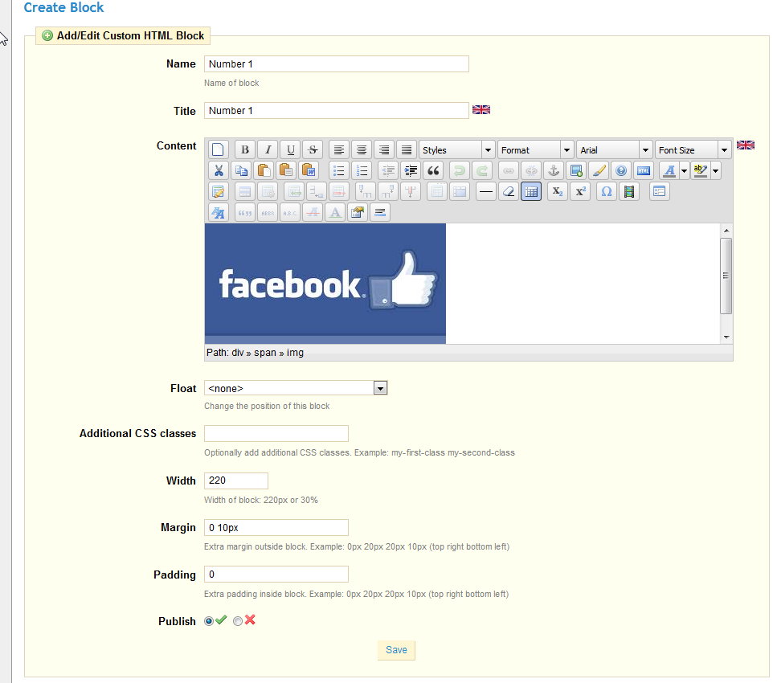The height and width of the screenshot is (683, 773).
Task: Increase indent of paragraph
Action: point(410,170)
